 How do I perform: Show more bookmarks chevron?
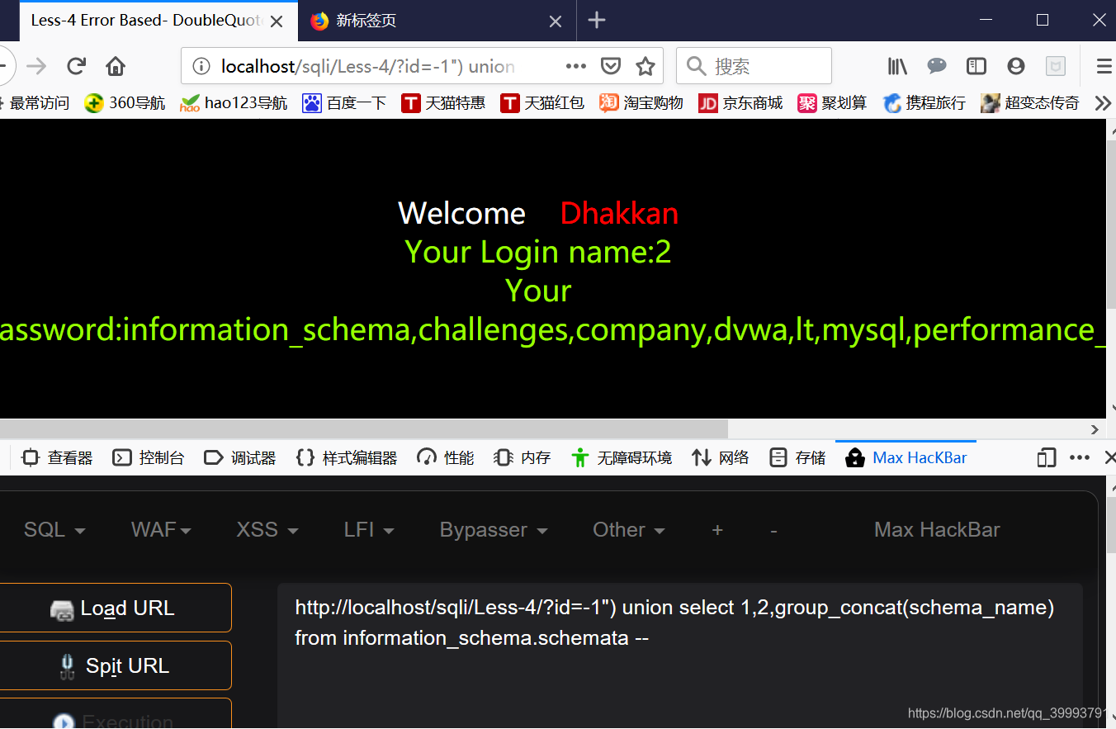(1102, 103)
